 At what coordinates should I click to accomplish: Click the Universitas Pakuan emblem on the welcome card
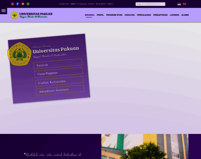(20, 54)
